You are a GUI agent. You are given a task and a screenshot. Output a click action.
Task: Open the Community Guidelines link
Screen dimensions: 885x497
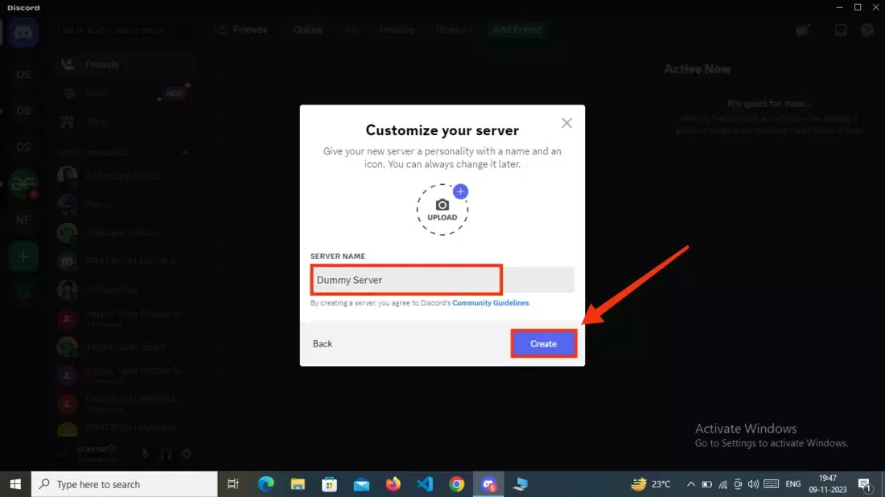coord(491,303)
